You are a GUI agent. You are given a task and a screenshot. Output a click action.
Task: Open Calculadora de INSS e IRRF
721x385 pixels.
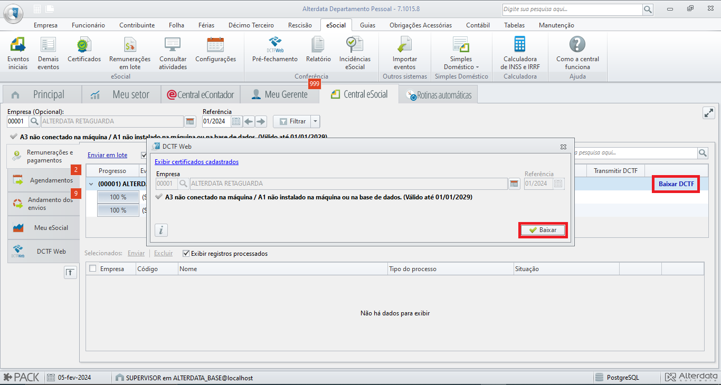point(520,53)
